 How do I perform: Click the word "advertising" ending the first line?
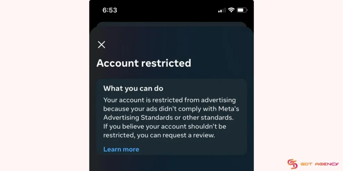coord(218,100)
